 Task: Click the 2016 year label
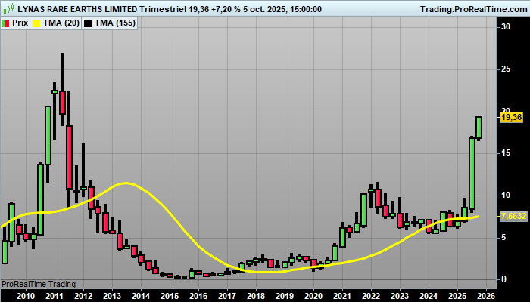pyautogui.click(x=198, y=296)
